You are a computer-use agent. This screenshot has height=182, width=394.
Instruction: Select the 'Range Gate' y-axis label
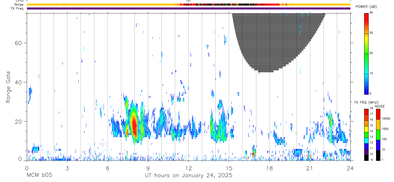click(9, 87)
